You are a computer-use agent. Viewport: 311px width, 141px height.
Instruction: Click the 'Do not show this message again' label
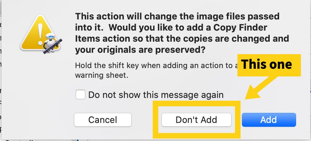pos(156,95)
